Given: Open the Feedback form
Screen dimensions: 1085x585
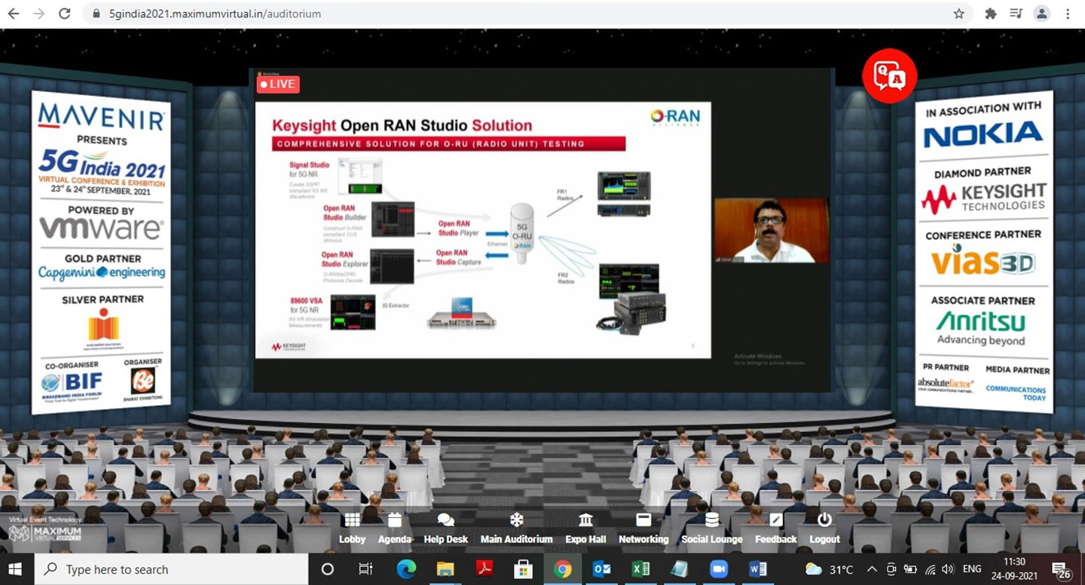Looking at the screenshot, I should pos(775,528).
